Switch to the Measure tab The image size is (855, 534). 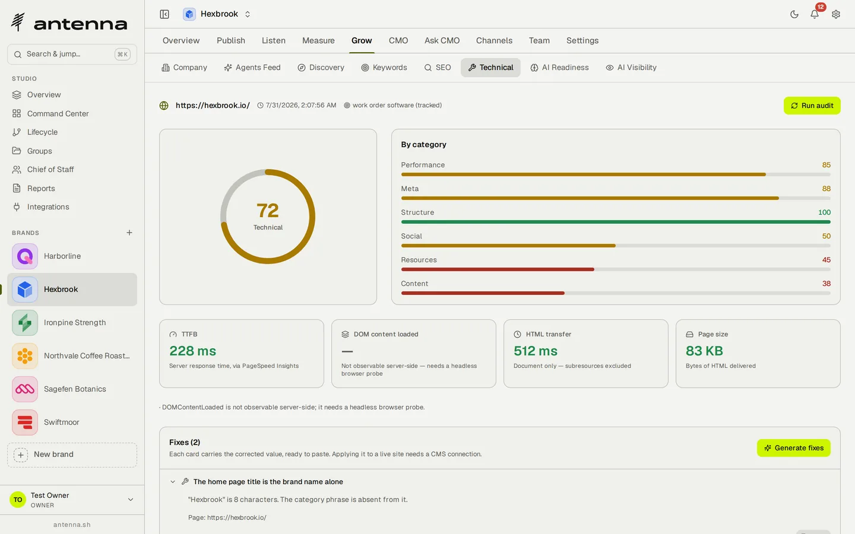click(x=318, y=40)
